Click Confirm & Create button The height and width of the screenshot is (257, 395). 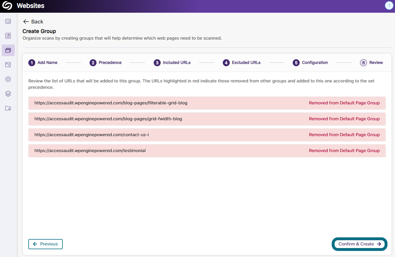click(x=359, y=244)
